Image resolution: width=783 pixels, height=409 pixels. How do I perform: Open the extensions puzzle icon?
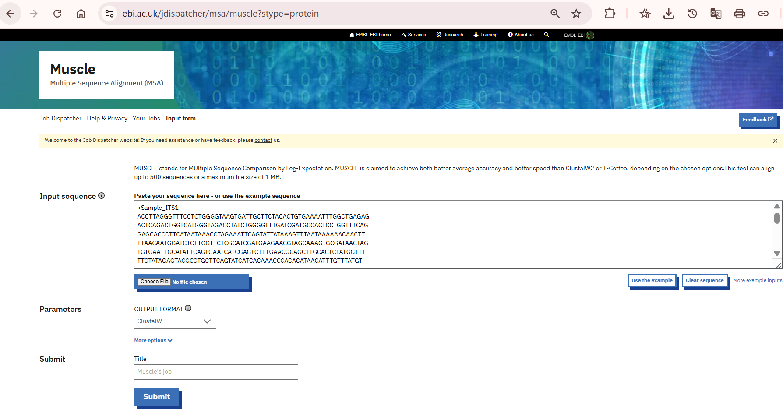coord(610,14)
